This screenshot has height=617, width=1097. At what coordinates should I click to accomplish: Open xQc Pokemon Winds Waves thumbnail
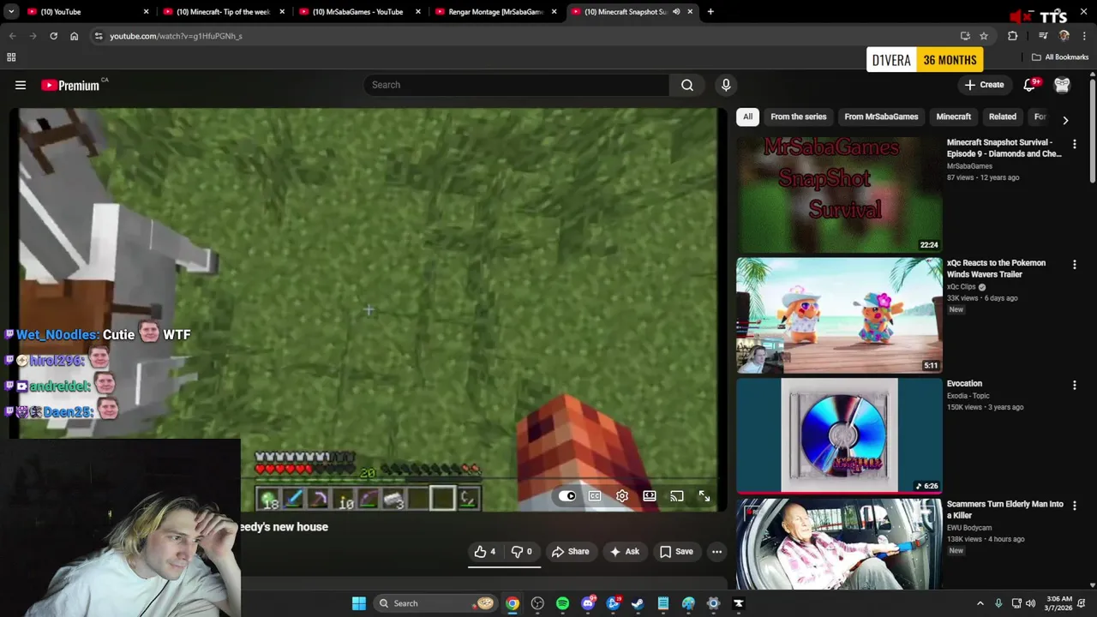coord(839,315)
